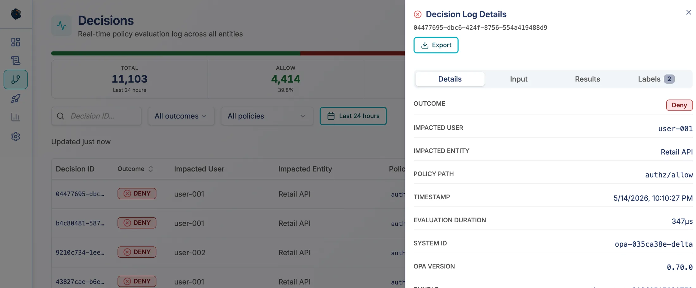This screenshot has height=288, width=696.
Task: Click the Last 24 hours date range button
Action: tap(353, 116)
